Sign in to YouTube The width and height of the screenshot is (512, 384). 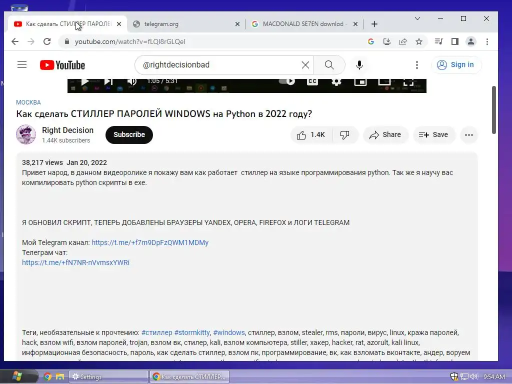[456, 64]
